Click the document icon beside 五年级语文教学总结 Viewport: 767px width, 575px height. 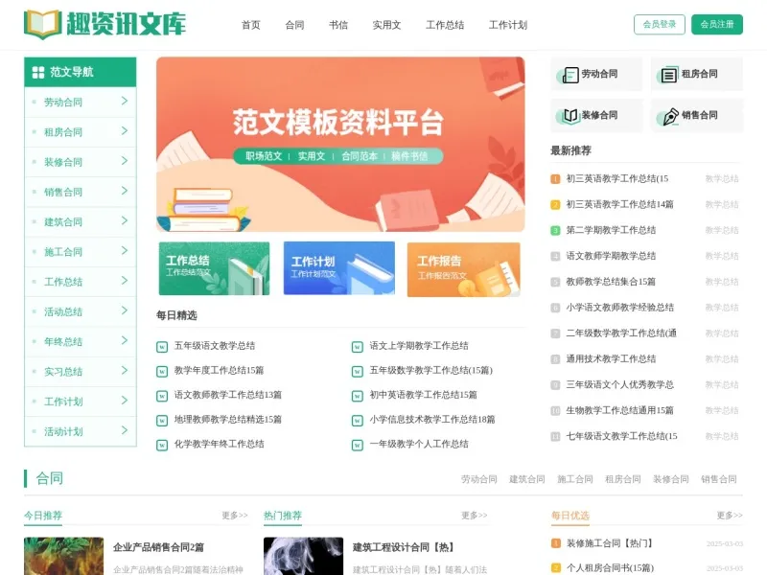[162, 347]
